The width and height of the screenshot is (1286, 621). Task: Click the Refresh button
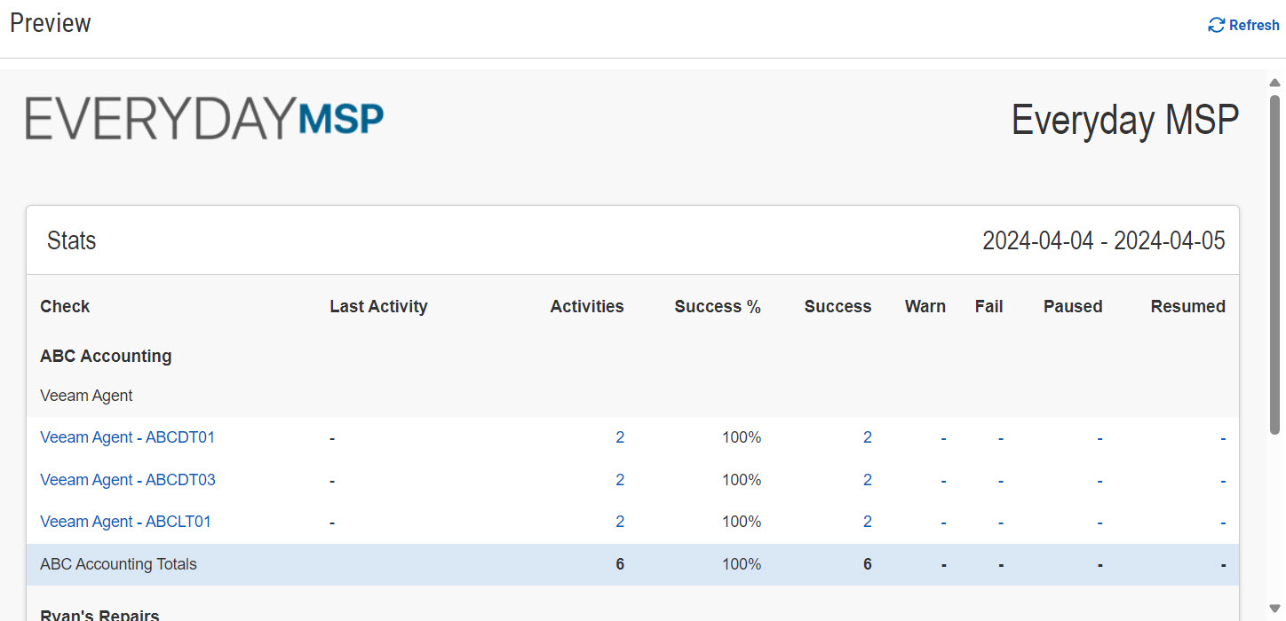click(x=1243, y=26)
